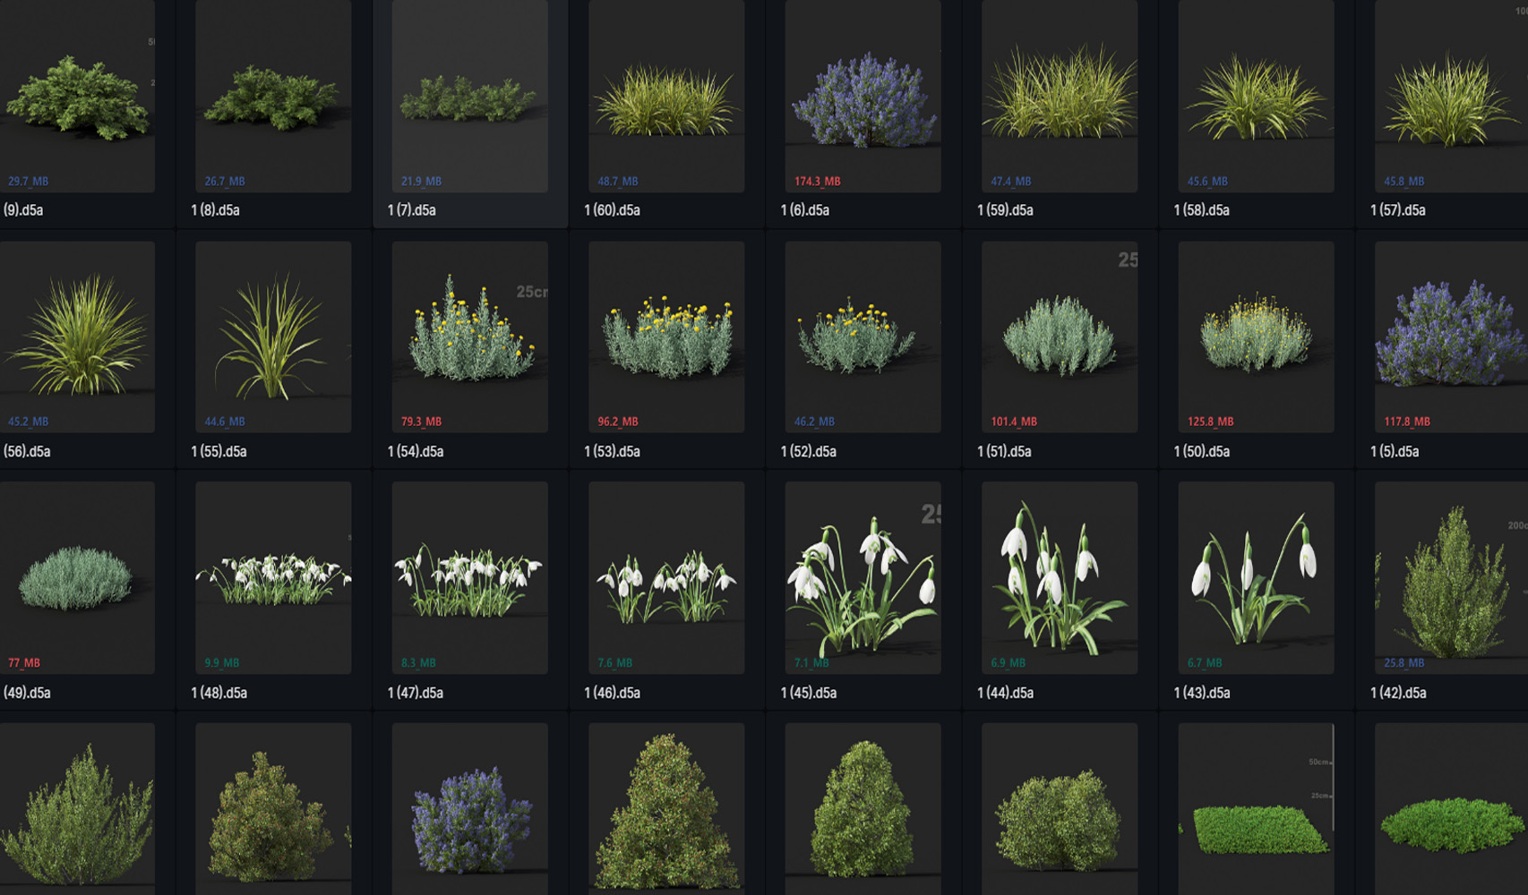Select the 1 (50).d5a yellow shrub thumbnail
Screen dimensions: 1528x895
point(1257,337)
